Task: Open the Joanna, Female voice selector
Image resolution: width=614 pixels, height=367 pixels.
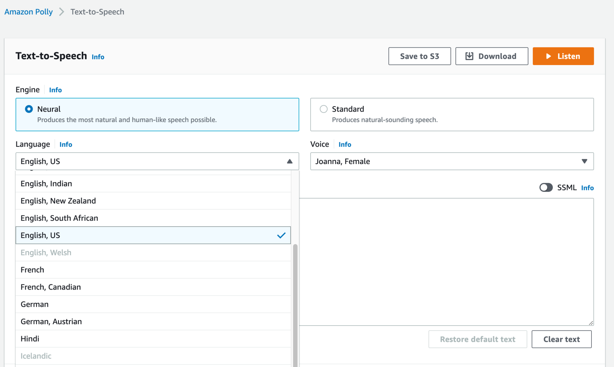Action: point(447,161)
